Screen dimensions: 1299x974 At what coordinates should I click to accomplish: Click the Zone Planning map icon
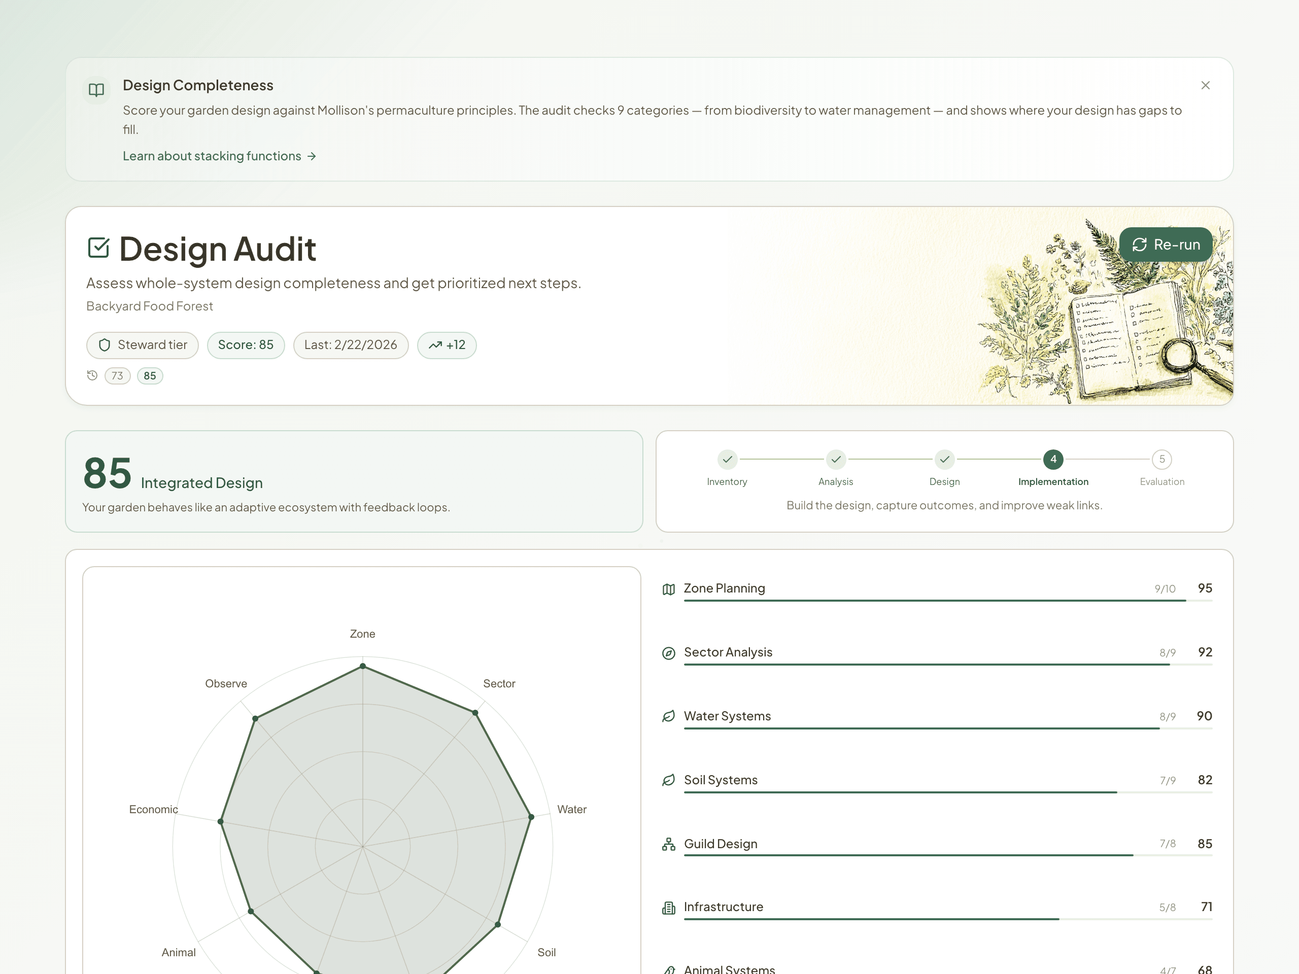point(668,589)
